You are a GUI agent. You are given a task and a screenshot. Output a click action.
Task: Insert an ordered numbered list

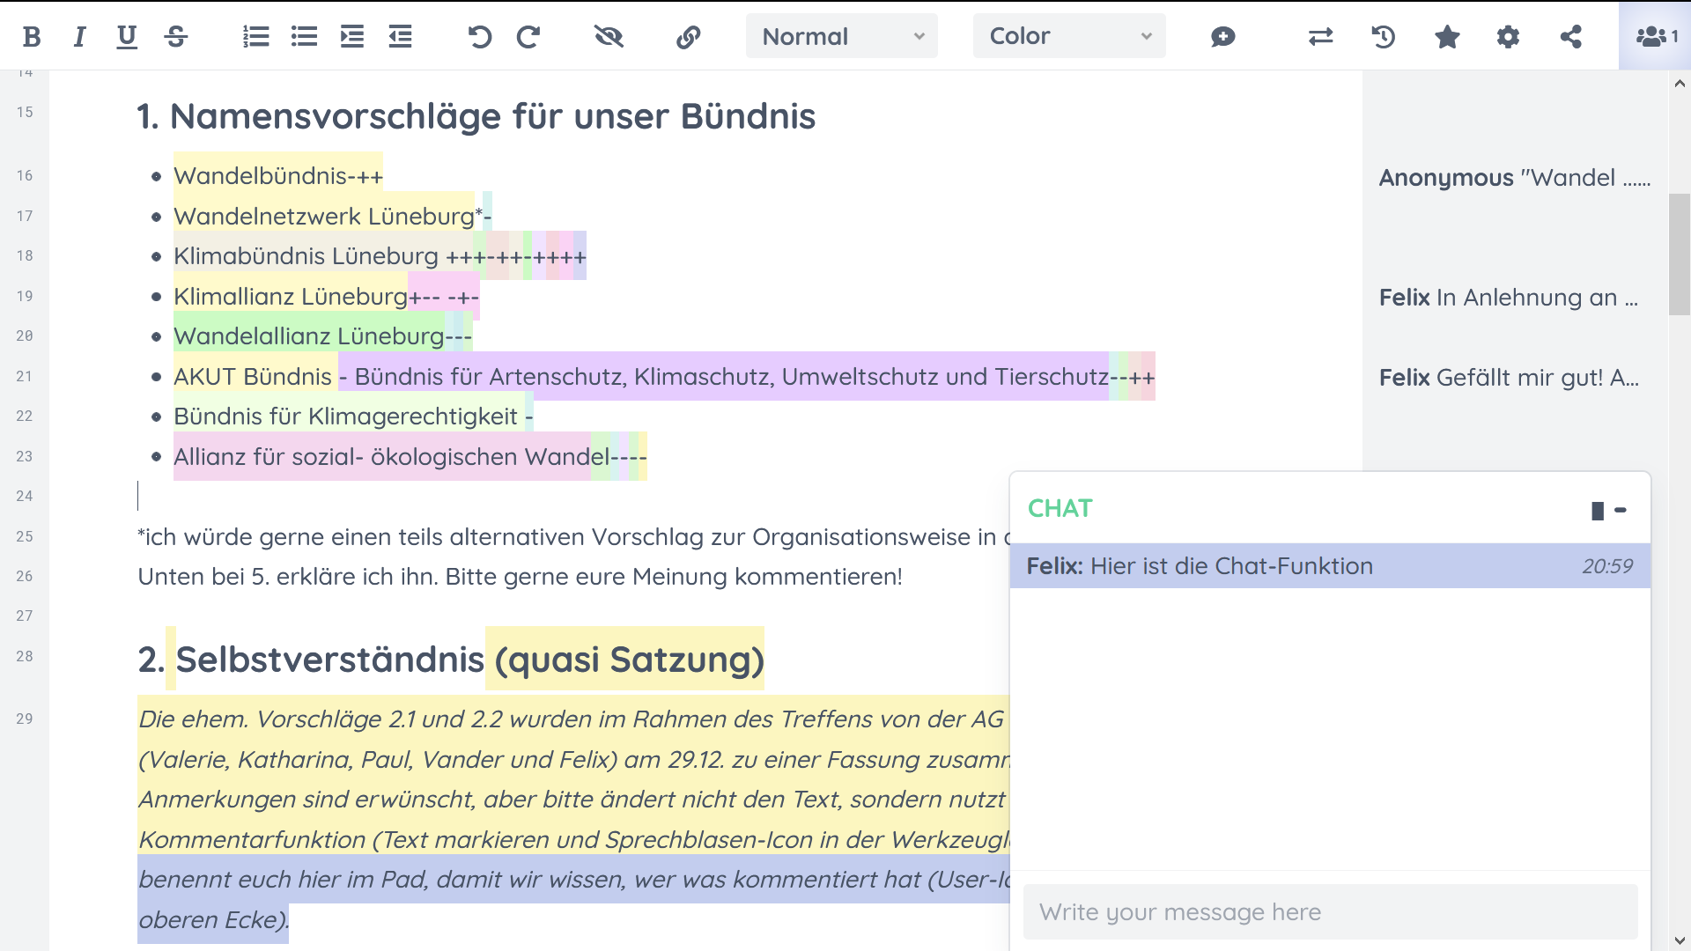[x=256, y=36]
